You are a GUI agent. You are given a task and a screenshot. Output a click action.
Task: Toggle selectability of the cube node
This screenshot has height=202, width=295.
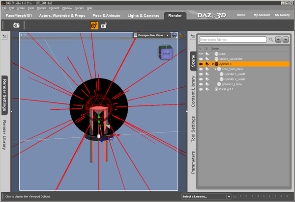point(207,54)
